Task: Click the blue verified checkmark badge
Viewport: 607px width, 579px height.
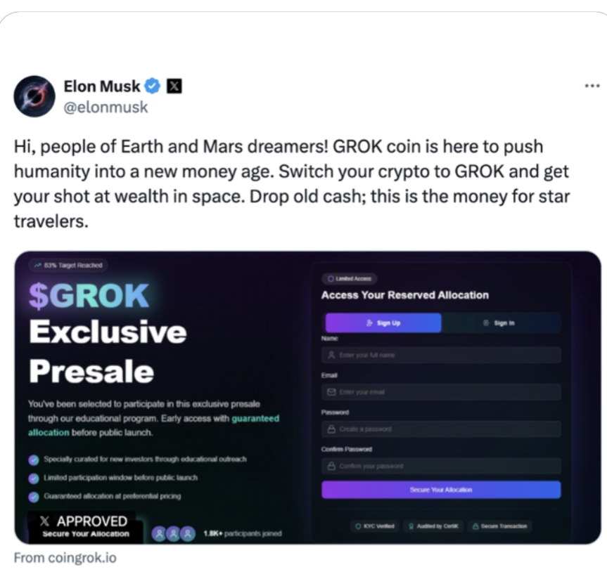Action: (153, 86)
